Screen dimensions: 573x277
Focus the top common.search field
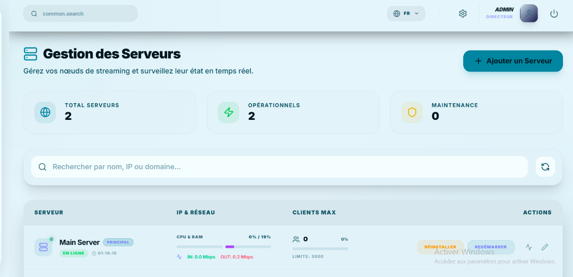click(x=80, y=13)
